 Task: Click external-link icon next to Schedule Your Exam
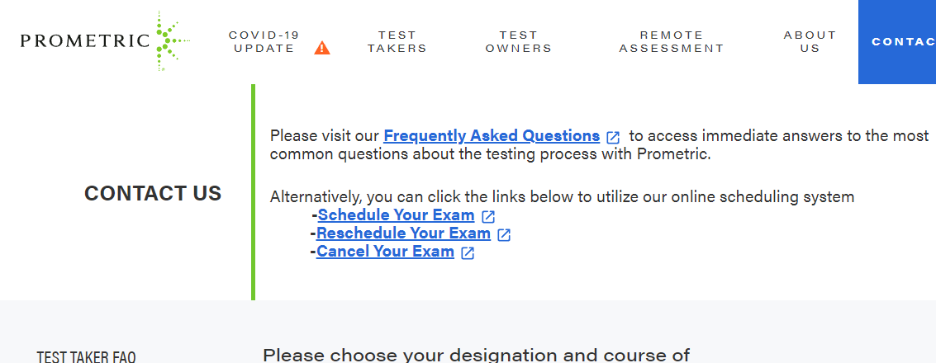(488, 217)
